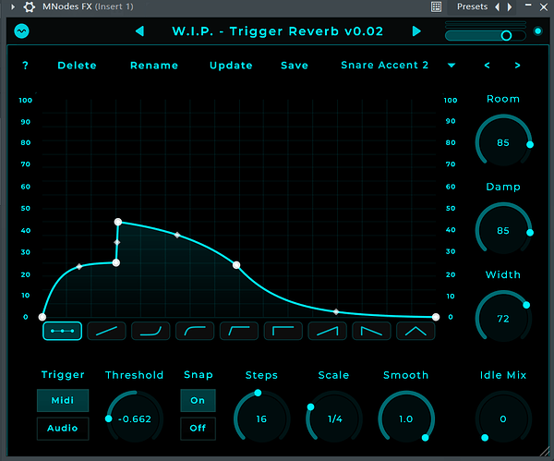The image size is (554, 461).
Task: Open help with the question mark
Action: [x=25, y=66]
